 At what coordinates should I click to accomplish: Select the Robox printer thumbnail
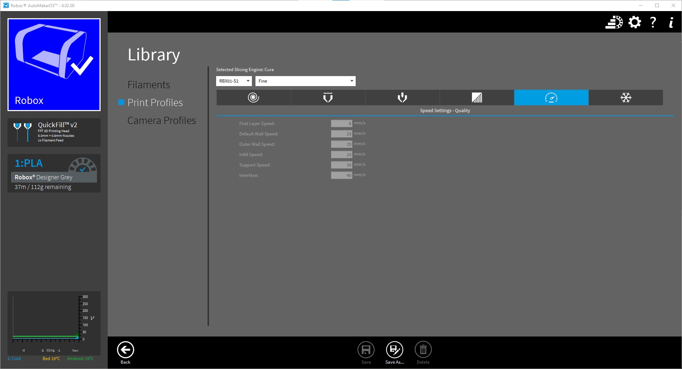point(54,65)
